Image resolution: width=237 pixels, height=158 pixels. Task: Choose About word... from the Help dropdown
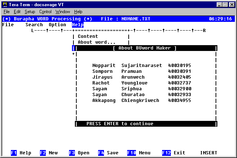point(97,42)
